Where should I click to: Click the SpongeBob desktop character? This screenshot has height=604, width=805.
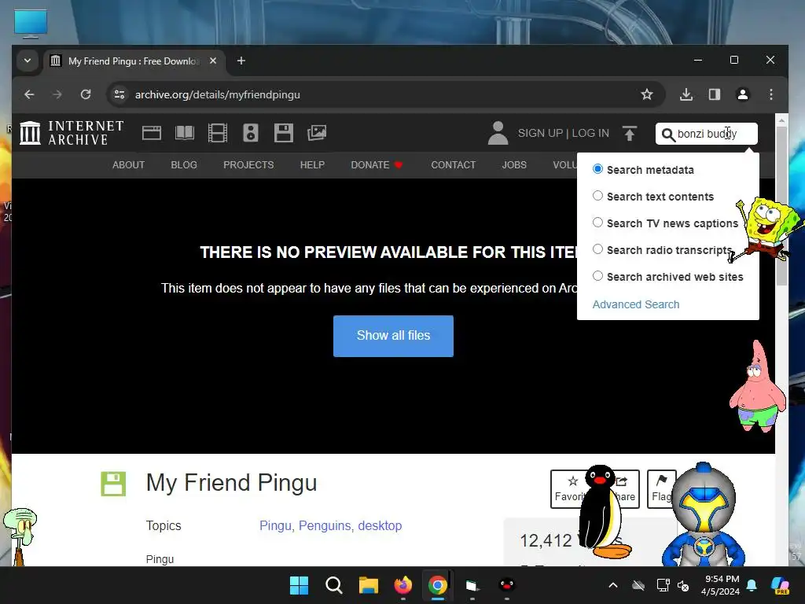(766, 229)
